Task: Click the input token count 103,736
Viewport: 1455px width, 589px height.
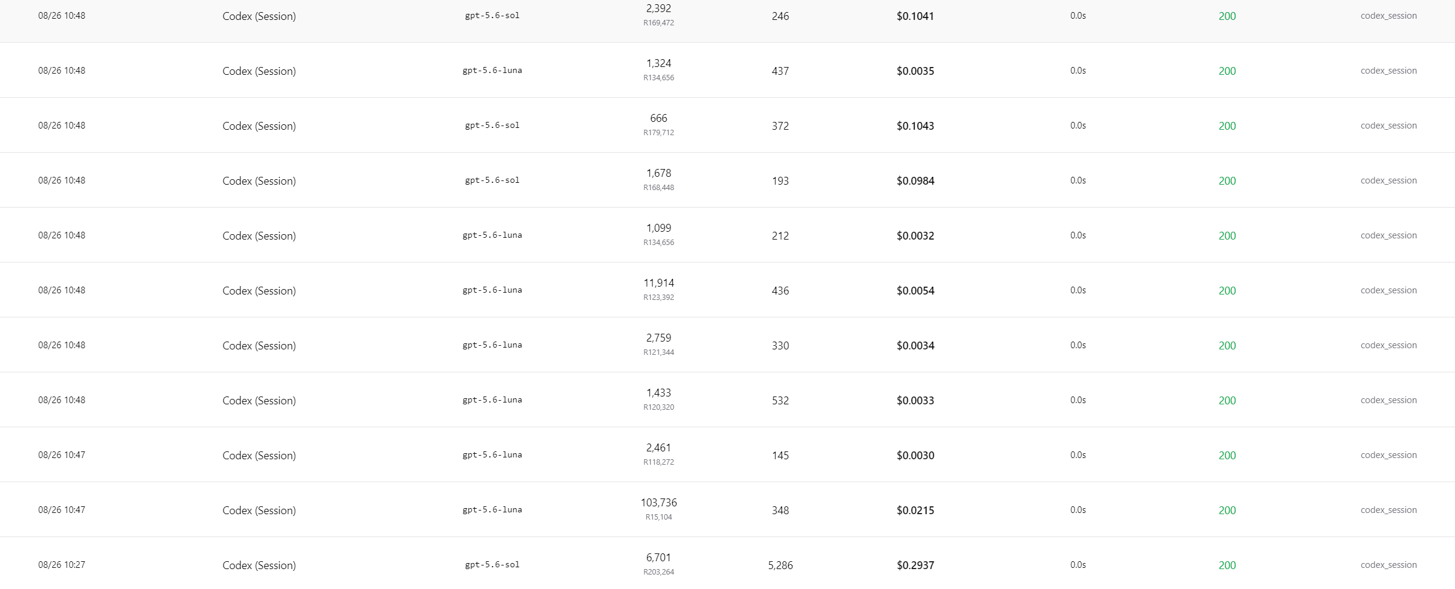Action: click(x=658, y=503)
